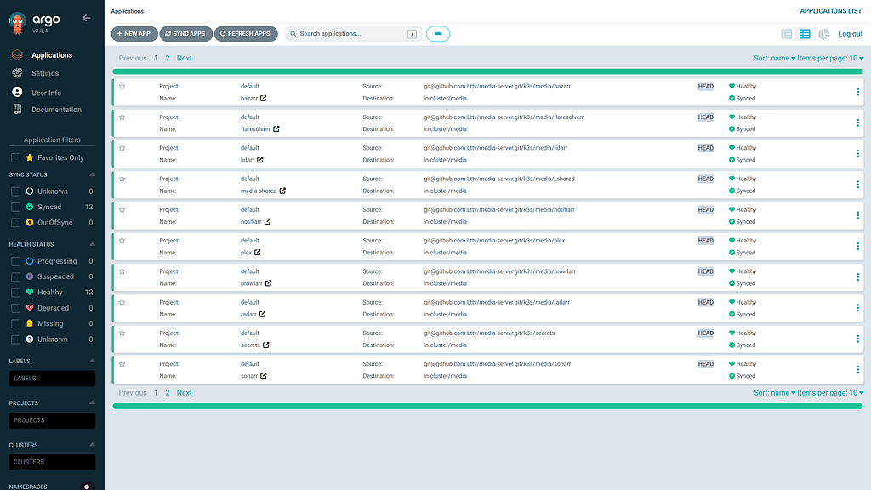Collapse the Health Status filter section
The height and width of the screenshot is (490, 871).
(x=92, y=244)
